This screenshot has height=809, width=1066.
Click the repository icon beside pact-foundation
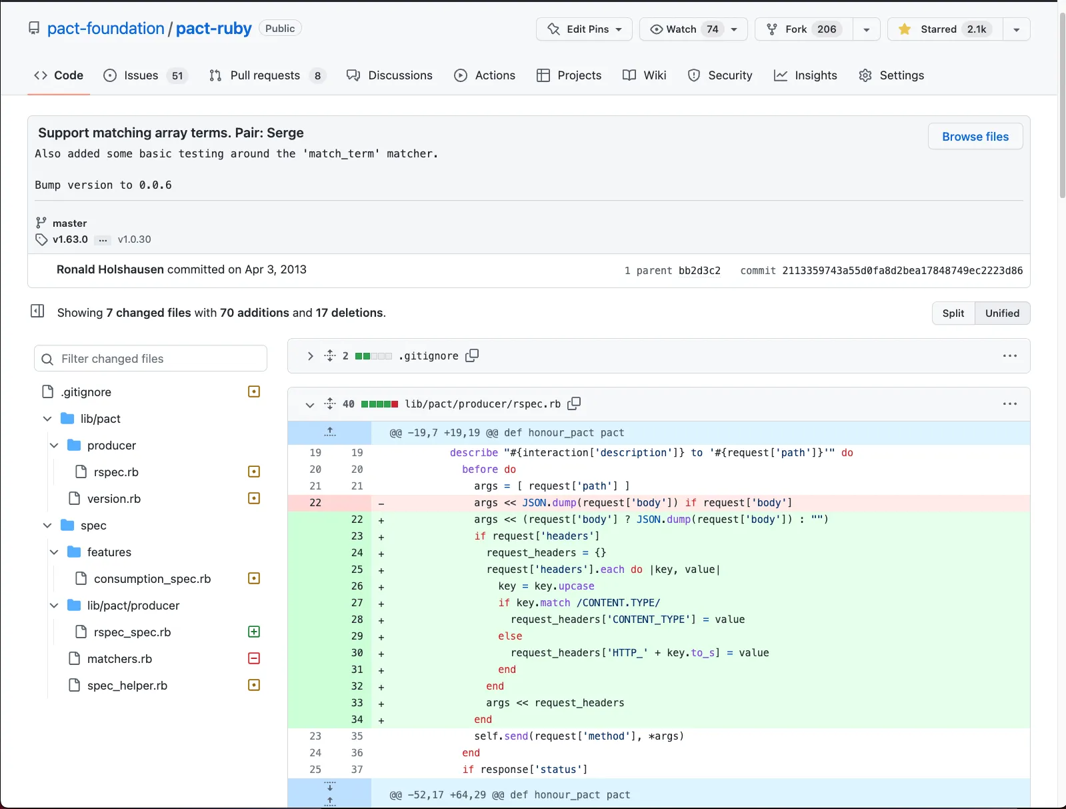coord(34,29)
